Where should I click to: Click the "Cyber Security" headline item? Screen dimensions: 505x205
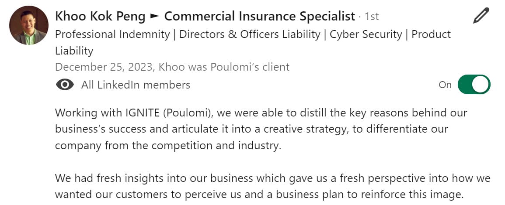point(366,34)
